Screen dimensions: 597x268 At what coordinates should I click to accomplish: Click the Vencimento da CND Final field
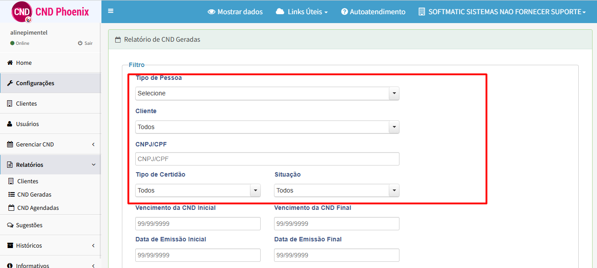[x=337, y=224]
